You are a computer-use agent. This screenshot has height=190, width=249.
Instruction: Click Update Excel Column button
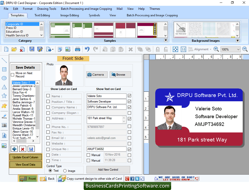[x=25, y=157]
